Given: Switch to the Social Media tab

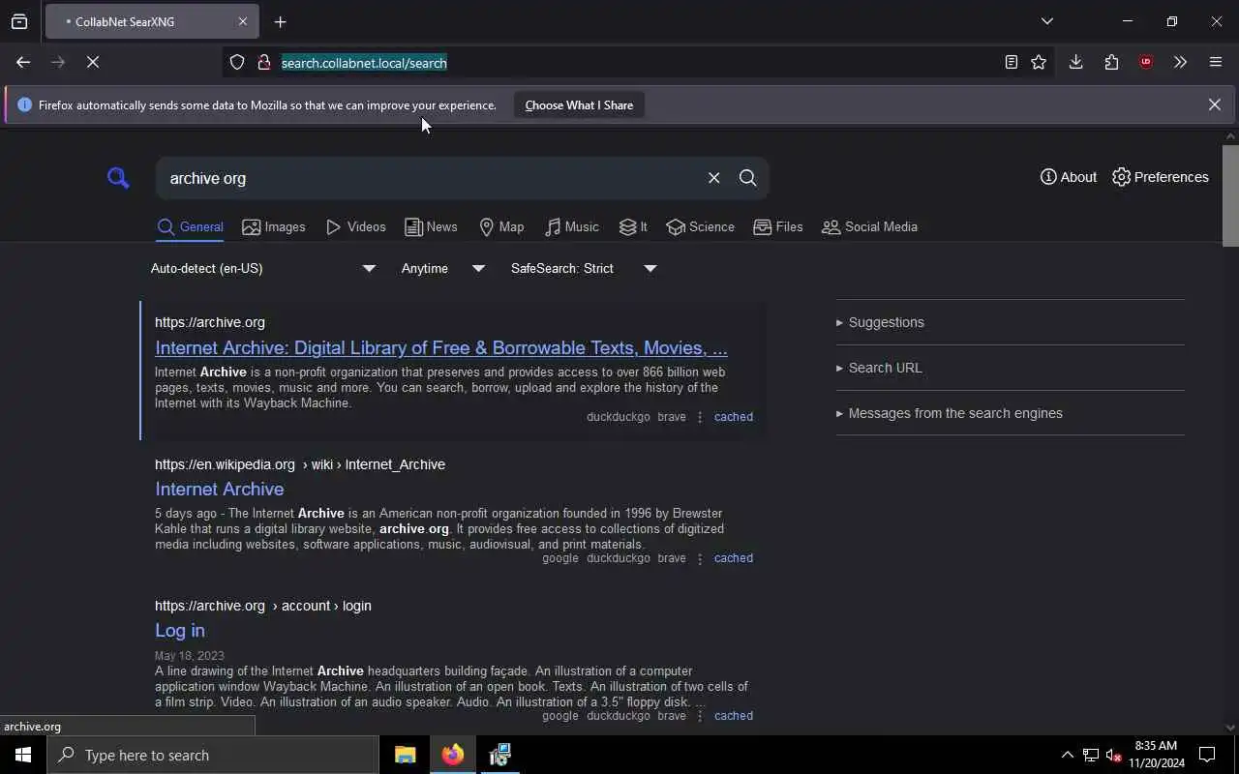Looking at the screenshot, I should [869, 226].
